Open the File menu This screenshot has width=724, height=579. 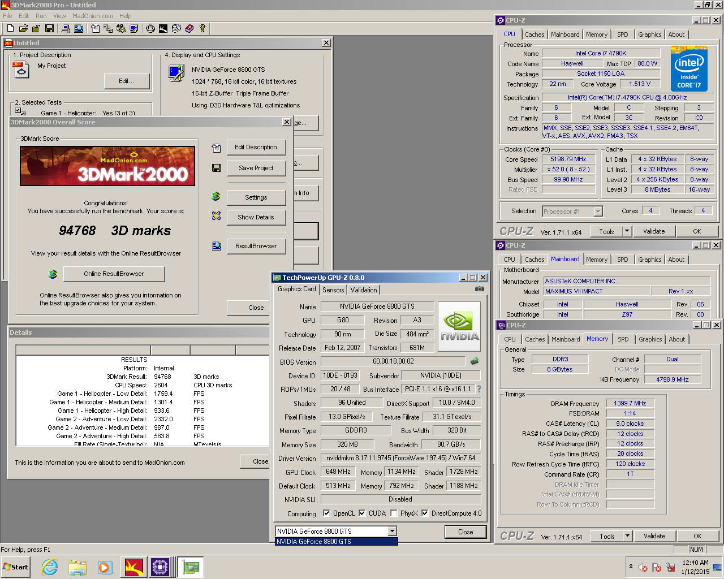click(7, 16)
